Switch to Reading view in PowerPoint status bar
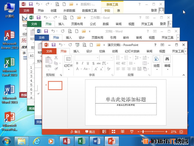Screen dimensions: 194x146 [x=123, y=132]
